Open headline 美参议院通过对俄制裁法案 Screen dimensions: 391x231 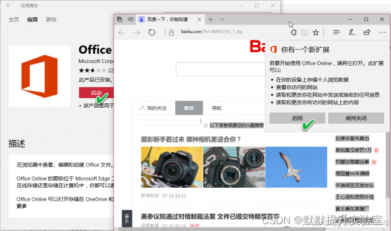210,216
